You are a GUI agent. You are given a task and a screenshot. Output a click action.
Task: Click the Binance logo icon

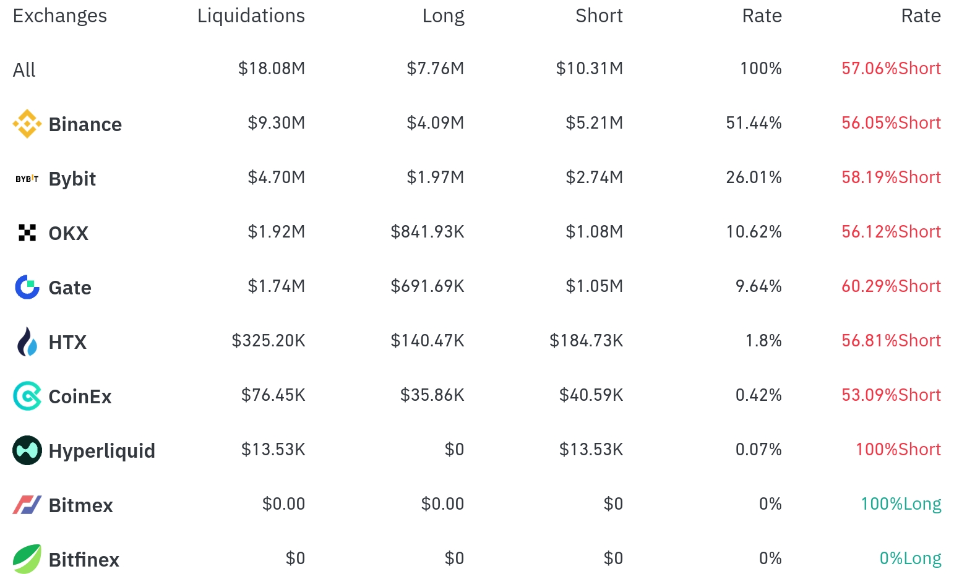[x=27, y=124]
